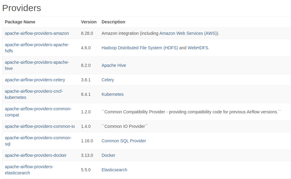
Task: Click the Version column header
Action: click(x=89, y=22)
